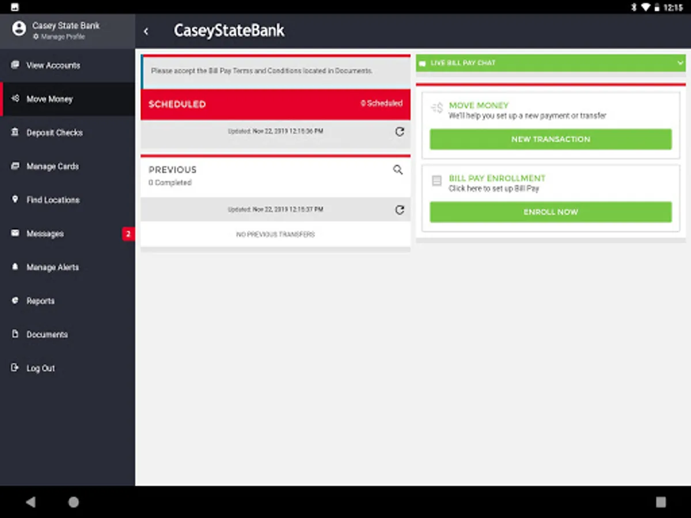Viewport: 691px width, 518px height.
Task: Click the Manage Cards card icon
Action: click(x=15, y=166)
